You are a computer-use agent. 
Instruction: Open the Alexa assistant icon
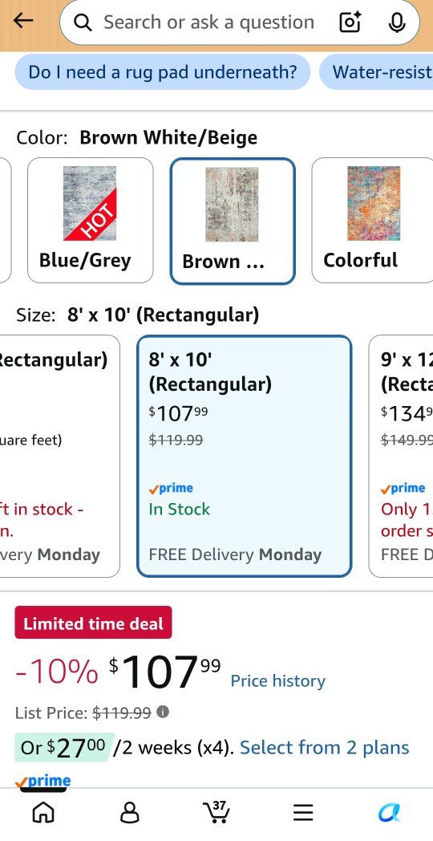tap(389, 813)
